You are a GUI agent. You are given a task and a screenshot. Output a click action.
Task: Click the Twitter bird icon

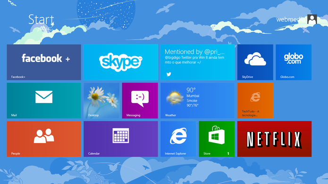pyautogui.click(x=169, y=74)
